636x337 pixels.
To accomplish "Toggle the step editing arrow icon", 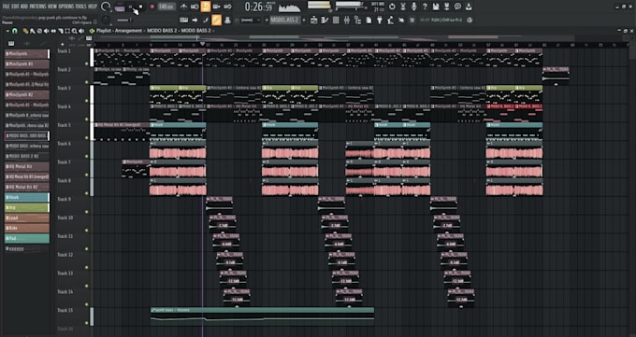I will (x=195, y=21).
